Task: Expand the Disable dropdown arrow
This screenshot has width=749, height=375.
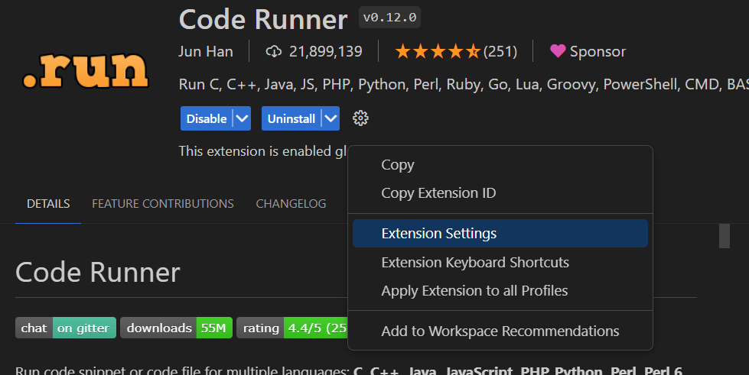Action: (x=242, y=118)
